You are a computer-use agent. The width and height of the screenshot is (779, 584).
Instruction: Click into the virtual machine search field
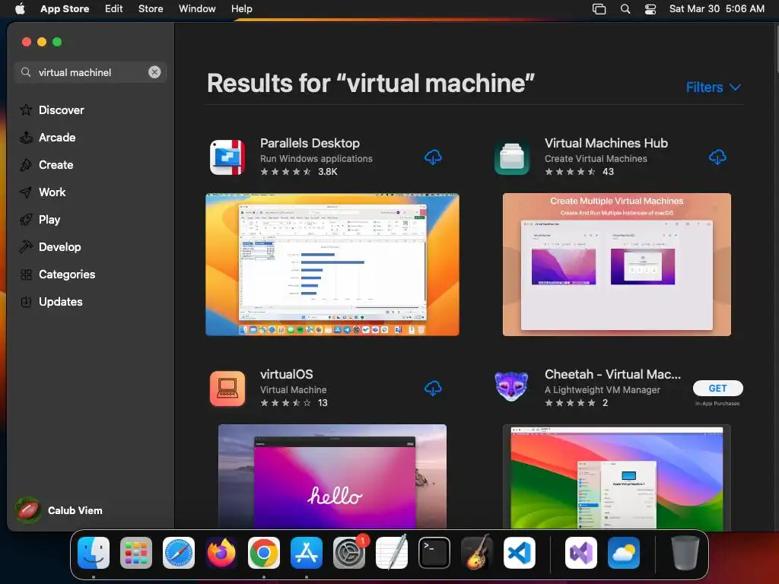(91, 72)
